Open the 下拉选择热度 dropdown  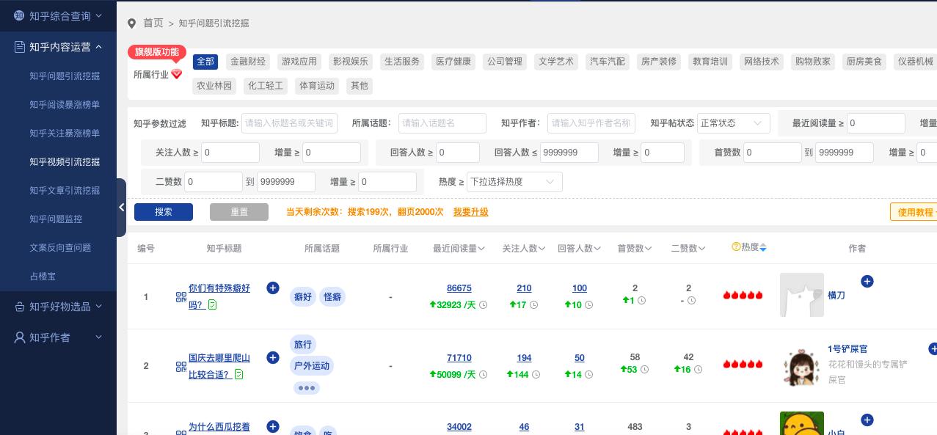click(514, 182)
